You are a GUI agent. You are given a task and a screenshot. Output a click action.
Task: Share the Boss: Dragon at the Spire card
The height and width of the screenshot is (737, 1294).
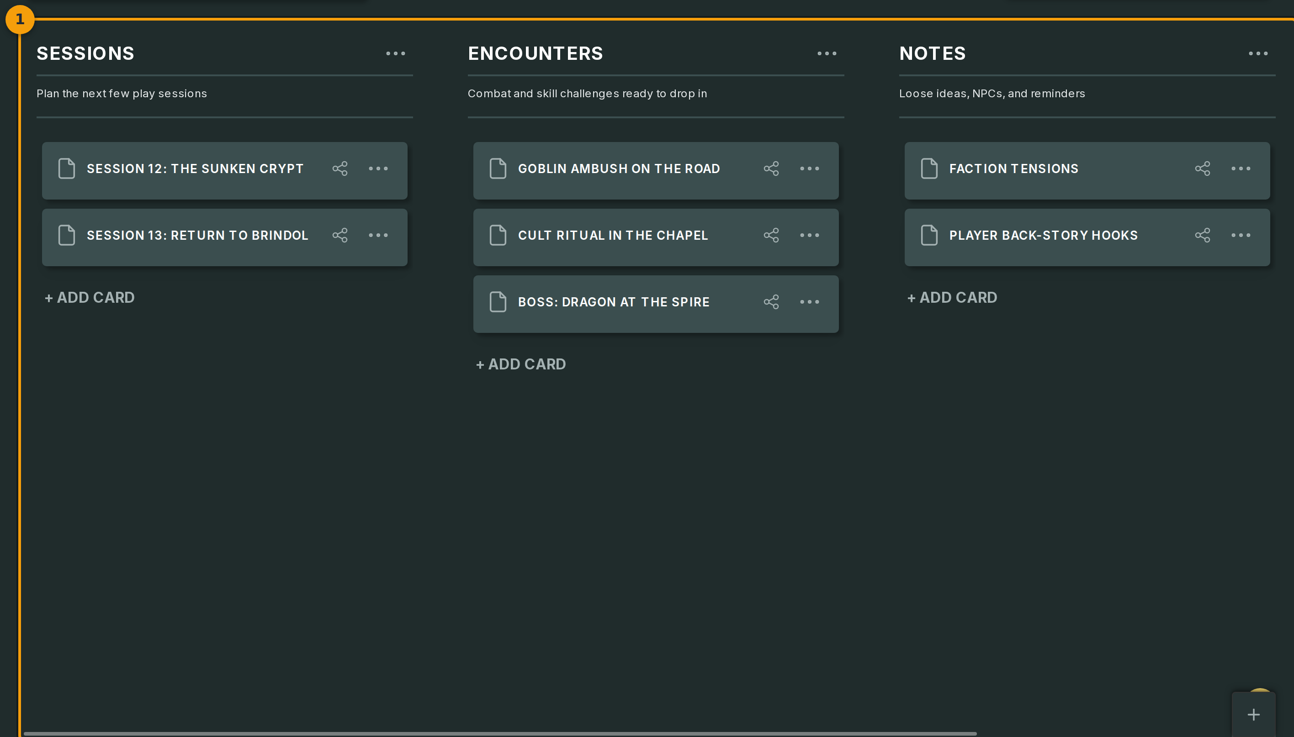pyautogui.click(x=771, y=302)
